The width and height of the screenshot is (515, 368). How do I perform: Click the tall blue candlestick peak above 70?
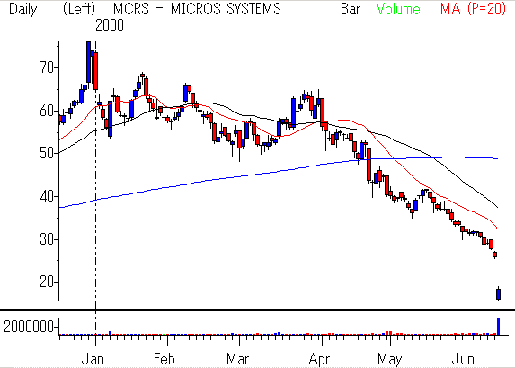[x=88, y=62]
